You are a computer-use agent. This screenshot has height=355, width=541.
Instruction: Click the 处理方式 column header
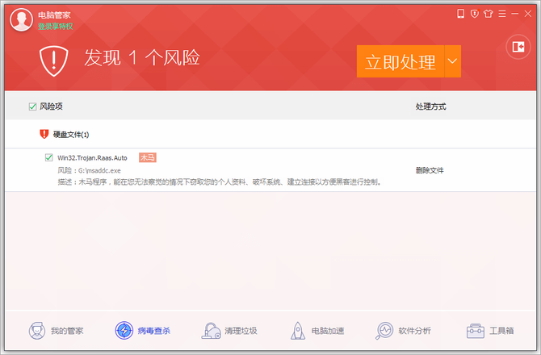tap(430, 106)
